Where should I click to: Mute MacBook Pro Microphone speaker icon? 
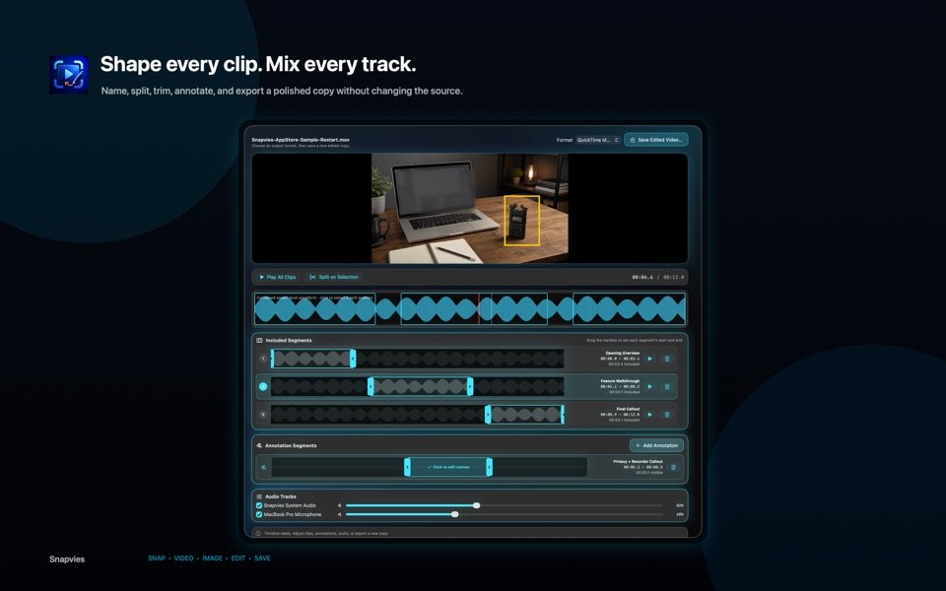click(x=340, y=514)
